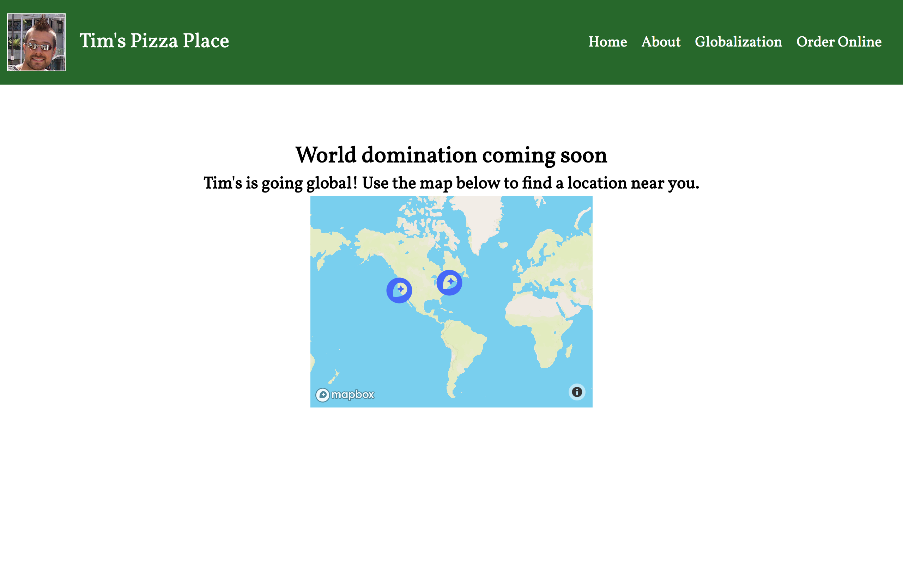Click Iceland on the map

(x=503, y=245)
